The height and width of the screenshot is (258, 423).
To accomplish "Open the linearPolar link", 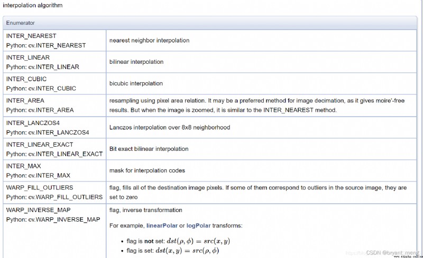I will (162, 226).
